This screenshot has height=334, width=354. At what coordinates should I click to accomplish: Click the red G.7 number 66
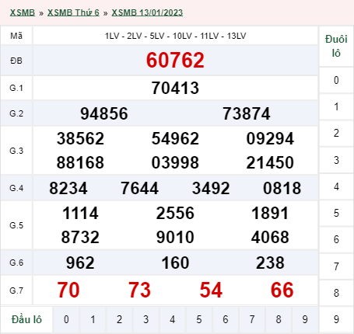pos(282,290)
